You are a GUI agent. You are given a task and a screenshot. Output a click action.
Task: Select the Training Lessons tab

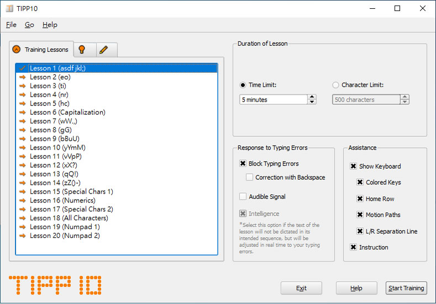coord(41,50)
